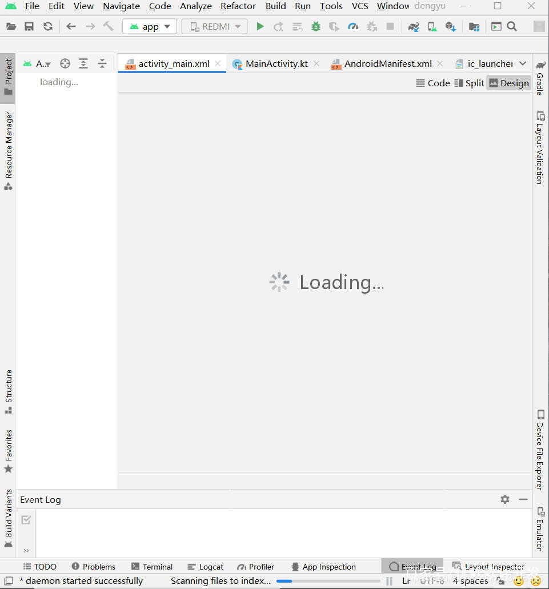
Task: Toggle the Project tool window
Action: [8, 77]
